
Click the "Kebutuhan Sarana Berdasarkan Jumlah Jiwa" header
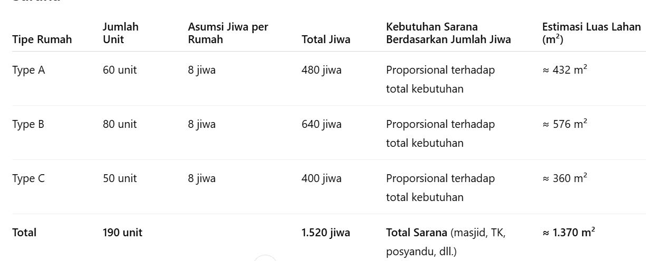tap(448, 33)
